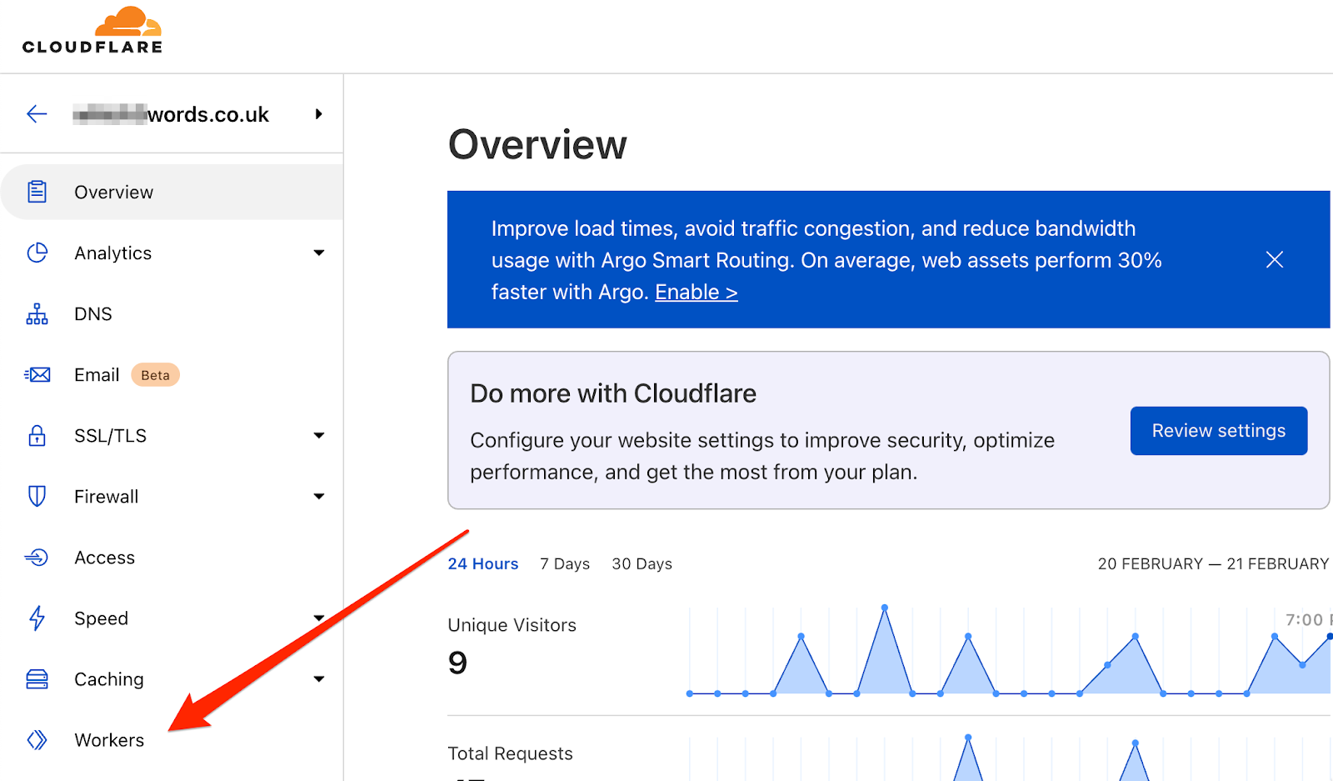Open the SSL/TLS sidebar item
1333x781 pixels.
point(172,435)
